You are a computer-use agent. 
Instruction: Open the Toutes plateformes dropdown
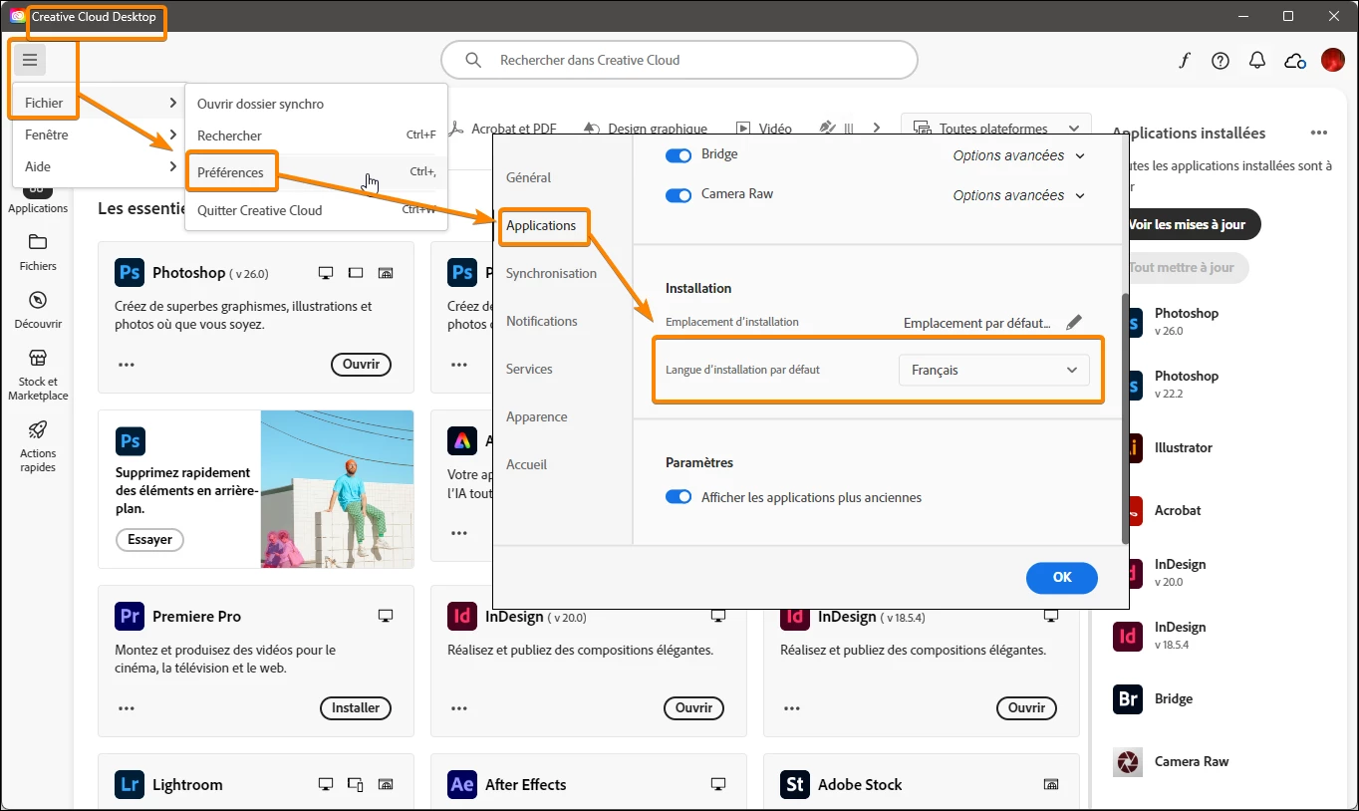[995, 129]
